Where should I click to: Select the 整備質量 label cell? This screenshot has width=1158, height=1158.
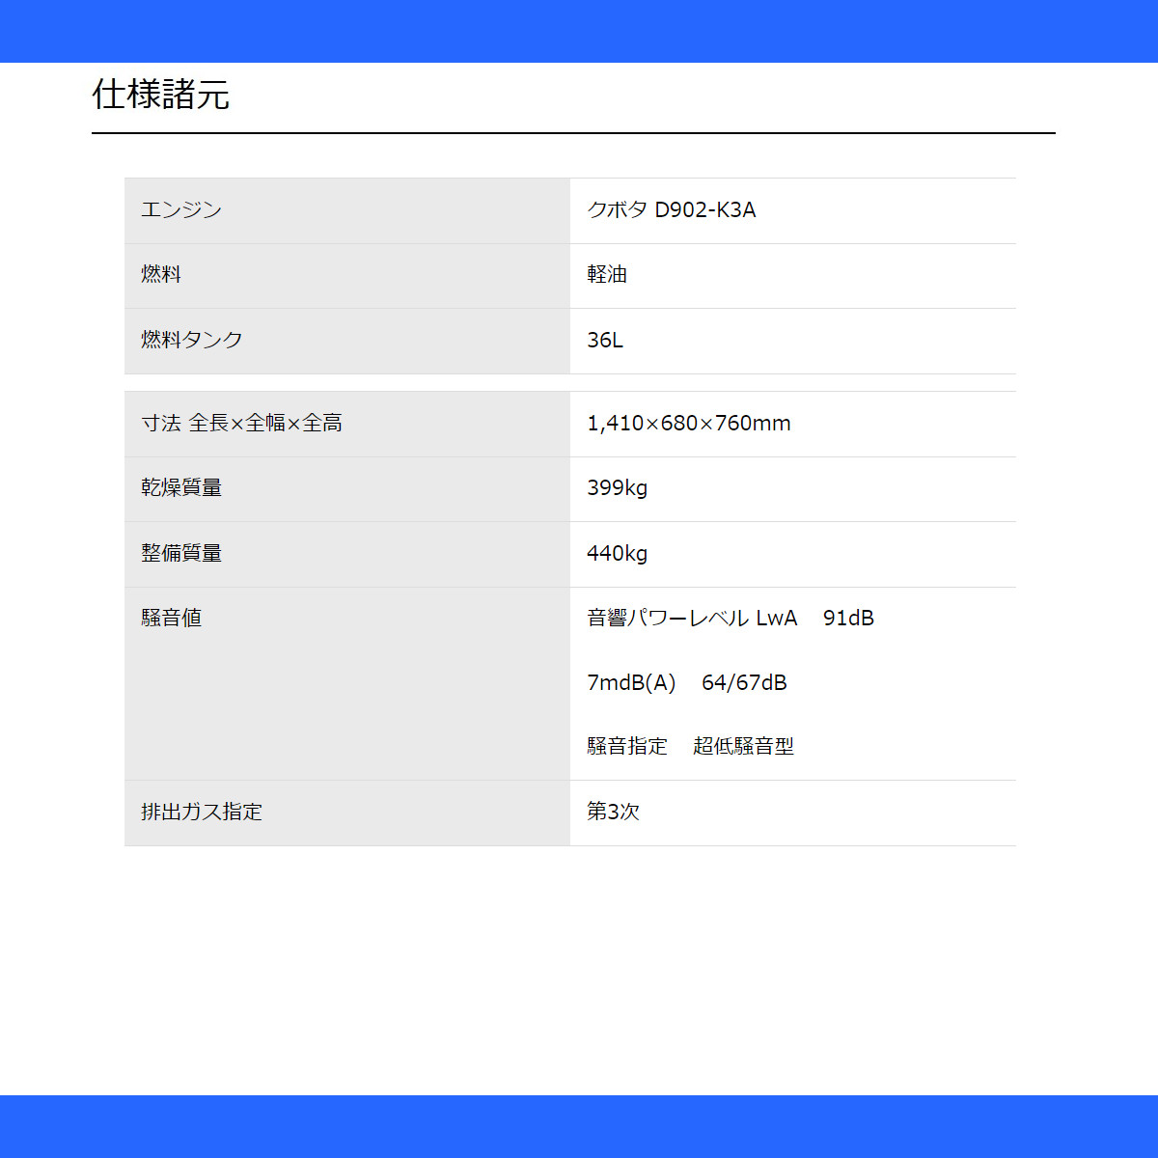tap(347, 555)
